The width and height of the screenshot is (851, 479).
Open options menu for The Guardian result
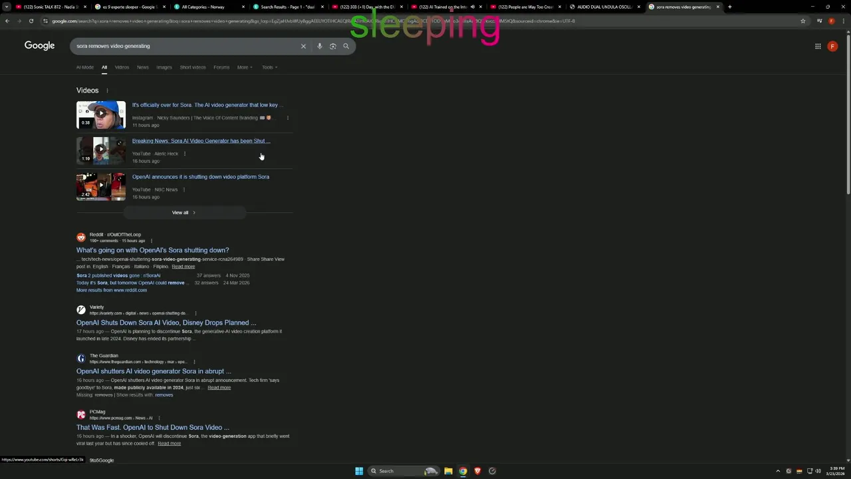tap(194, 362)
